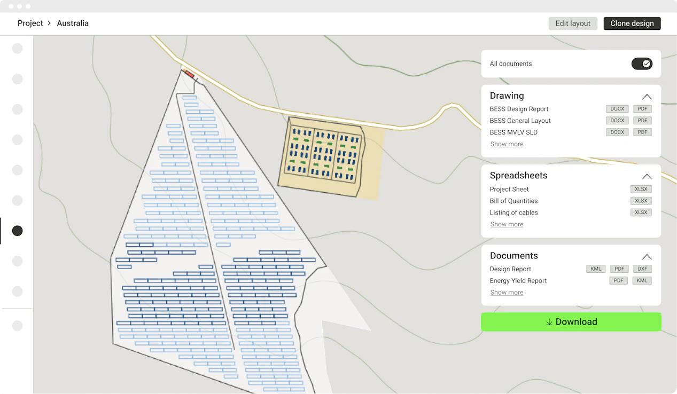677x394 pixels.
Task: Show more under Drawing
Action: 507,144
